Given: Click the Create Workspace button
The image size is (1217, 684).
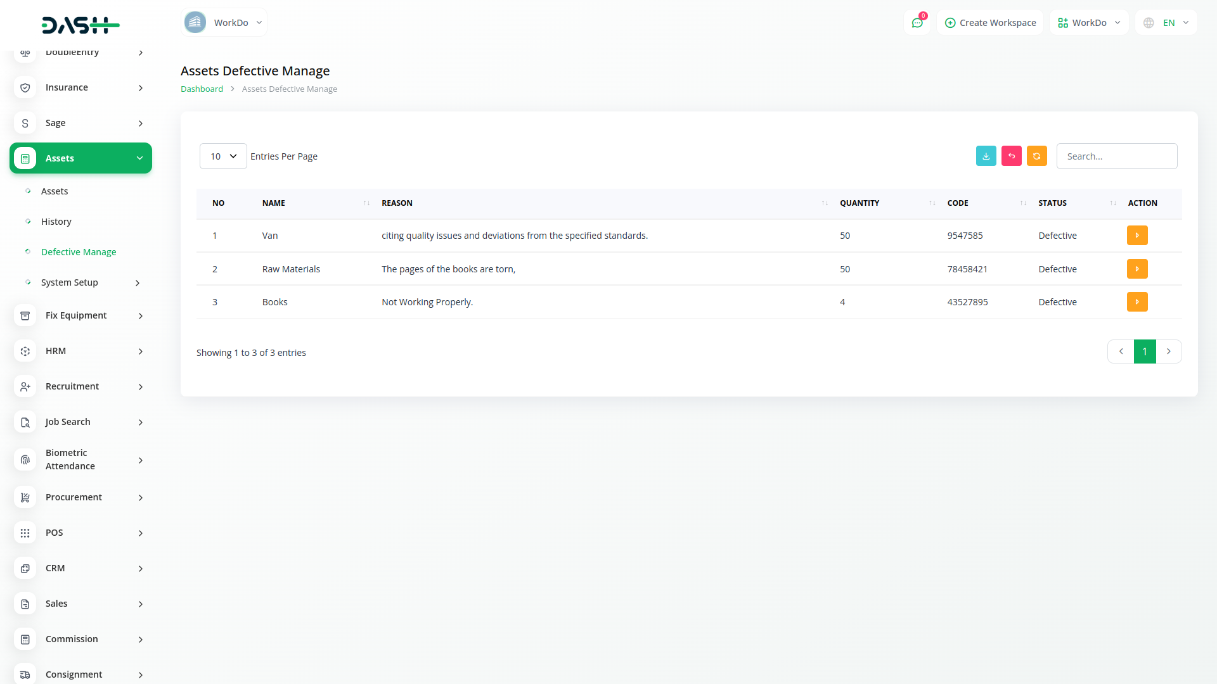Looking at the screenshot, I should coord(990,23).
